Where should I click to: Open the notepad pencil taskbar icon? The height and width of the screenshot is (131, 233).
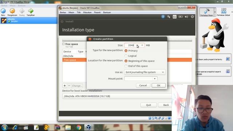tap(36, 127)
